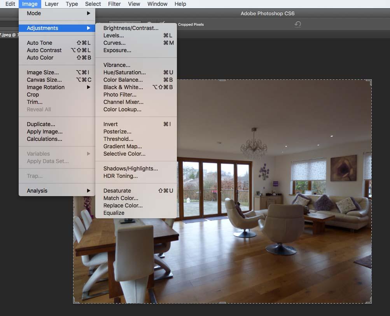Choose Replace Color adjustment
Image resolution: width=390 pixels, height=316 pixels.
click(x=136, y=206)
